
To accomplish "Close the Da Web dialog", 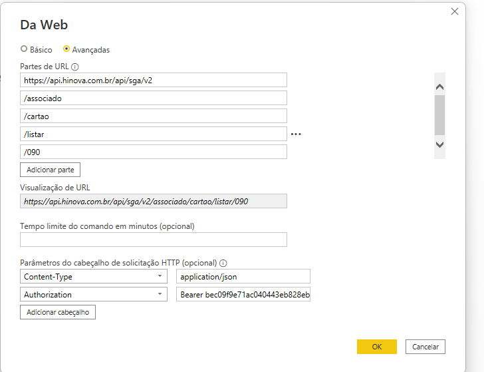I will (x=454, y=11).
